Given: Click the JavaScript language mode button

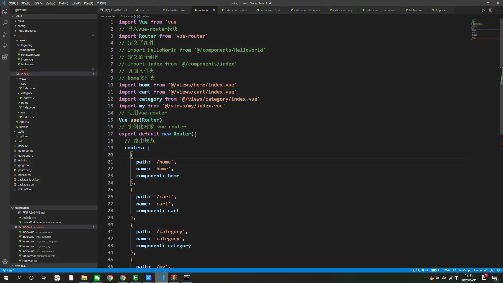Looking at the screenshot, I should point(464,270).
